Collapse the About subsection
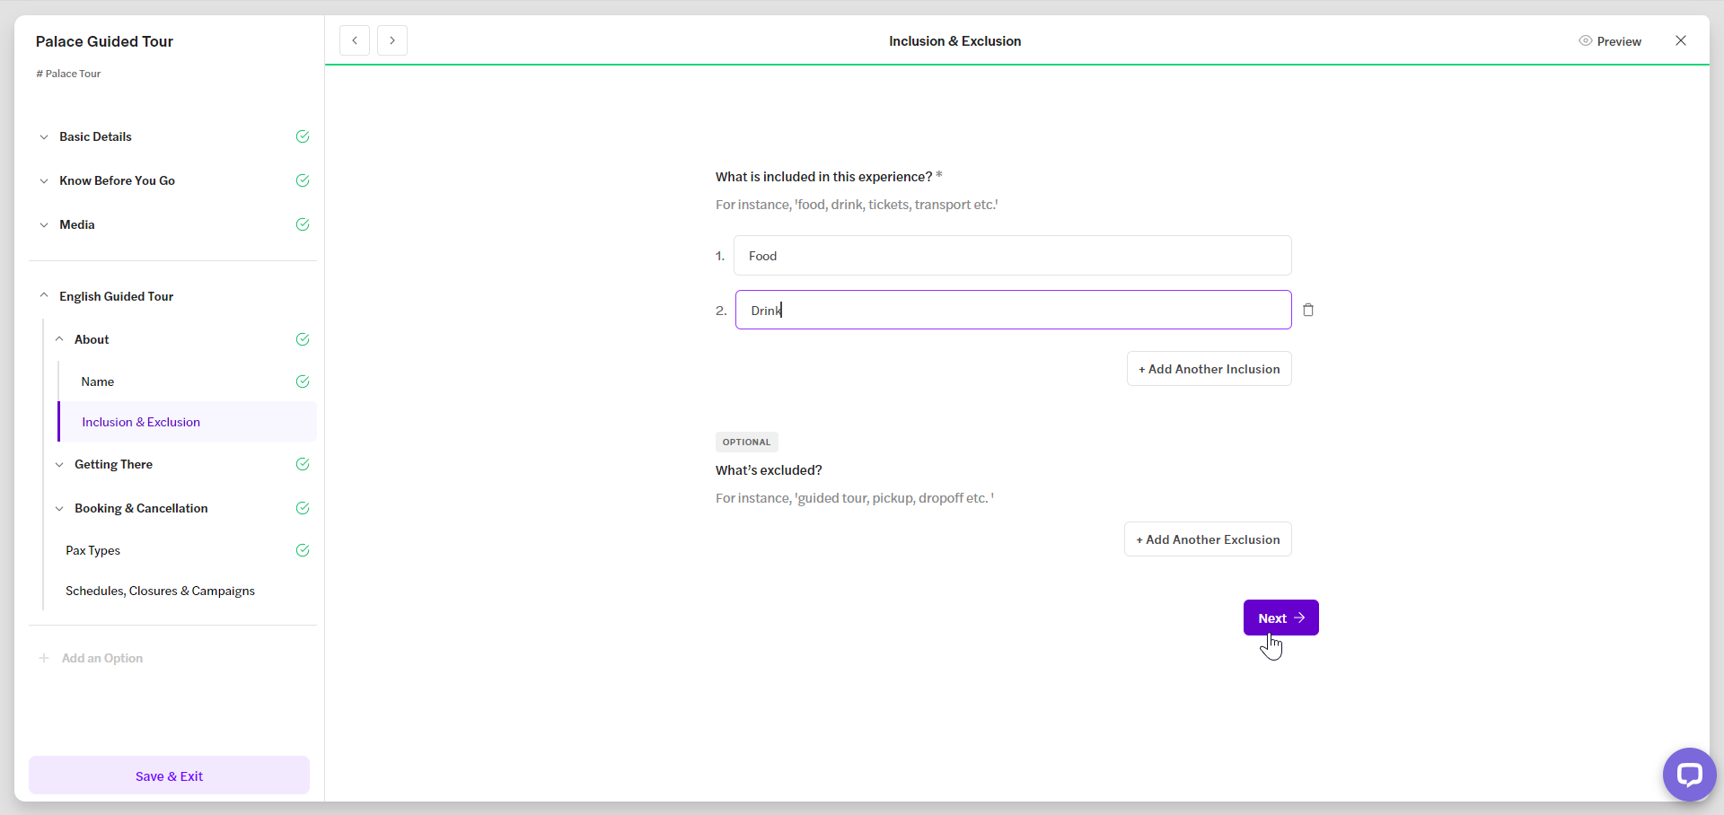 pos(59,339)
